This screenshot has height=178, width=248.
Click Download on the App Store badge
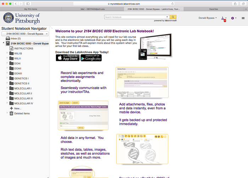tap(67, 58)
